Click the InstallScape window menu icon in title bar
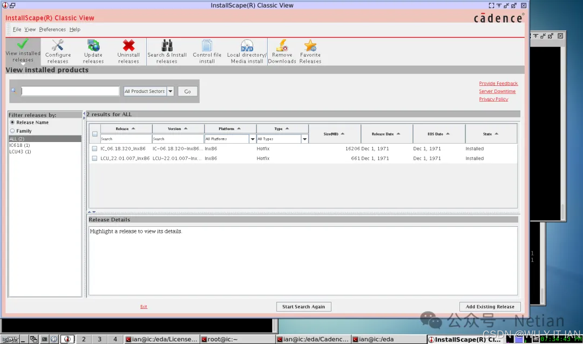Screen dimensions: 583x344 click(x=5, y=5)
